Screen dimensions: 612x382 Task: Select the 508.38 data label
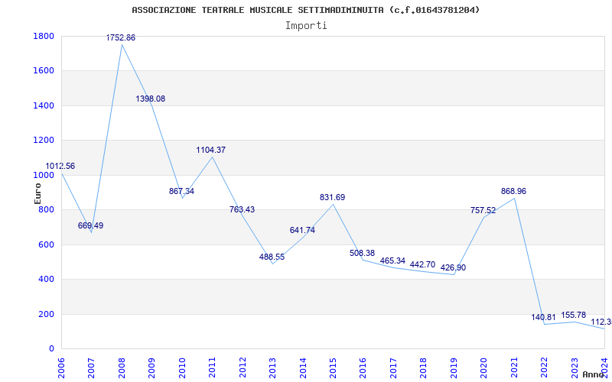pos(362,254)
